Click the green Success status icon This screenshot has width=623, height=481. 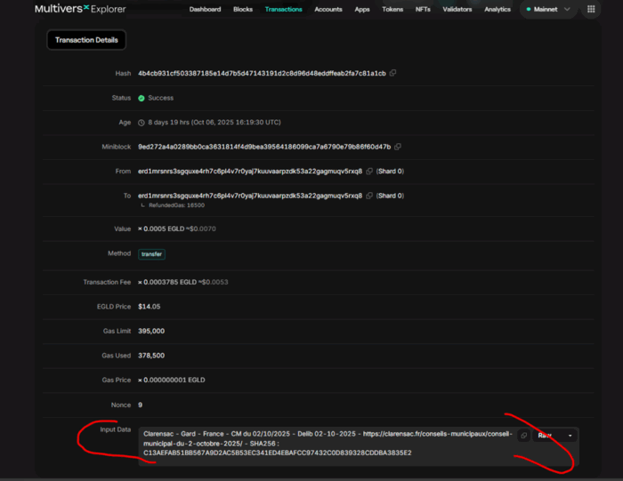[x=142, y=98]
